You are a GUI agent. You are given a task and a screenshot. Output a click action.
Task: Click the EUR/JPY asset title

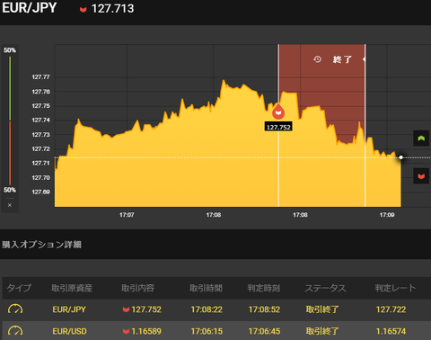29,8
